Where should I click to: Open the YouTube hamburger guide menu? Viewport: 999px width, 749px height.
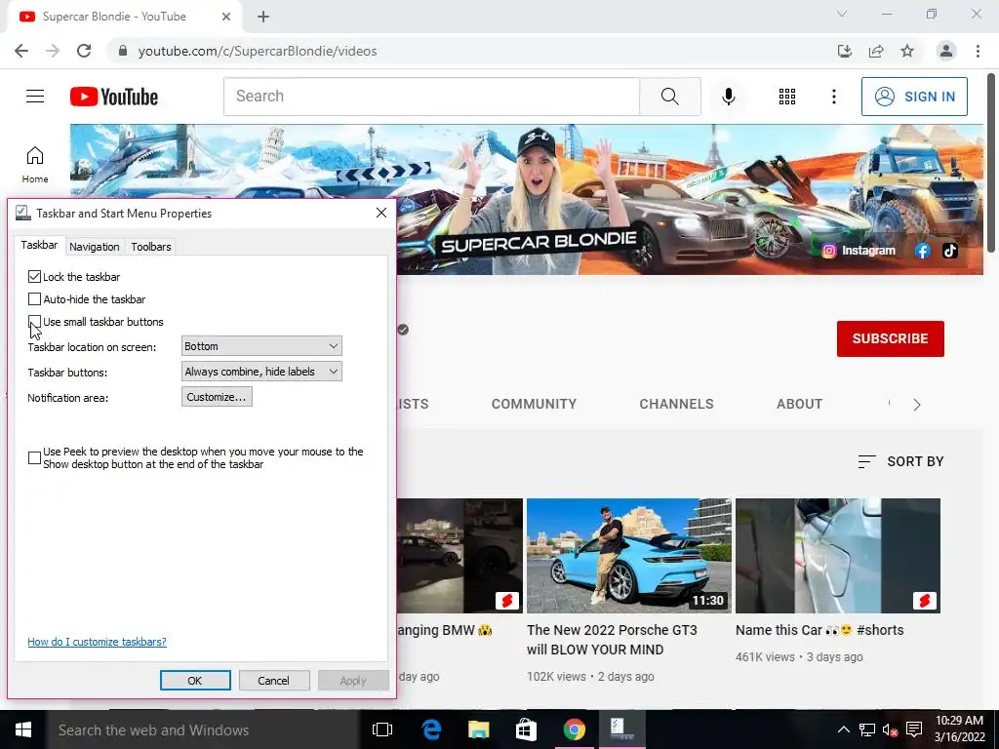click(35, 97)
